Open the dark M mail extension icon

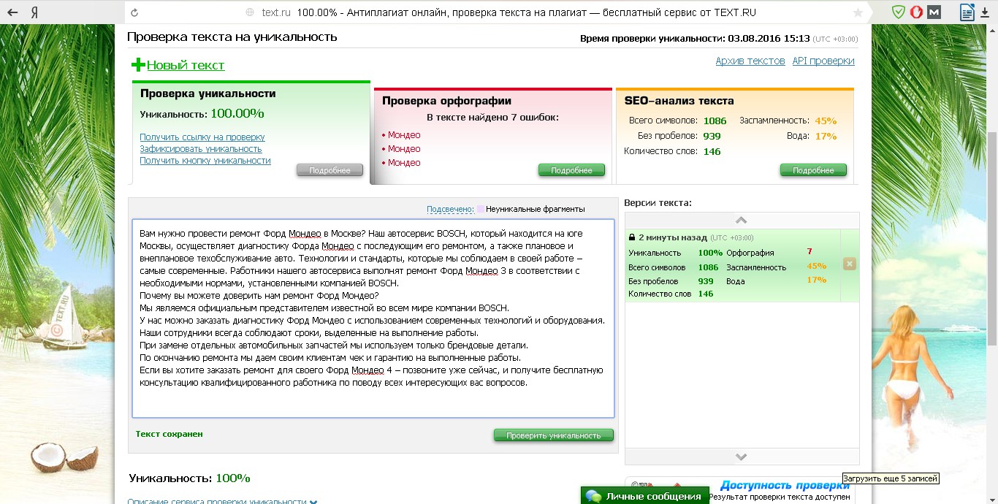tap(934, 12)
